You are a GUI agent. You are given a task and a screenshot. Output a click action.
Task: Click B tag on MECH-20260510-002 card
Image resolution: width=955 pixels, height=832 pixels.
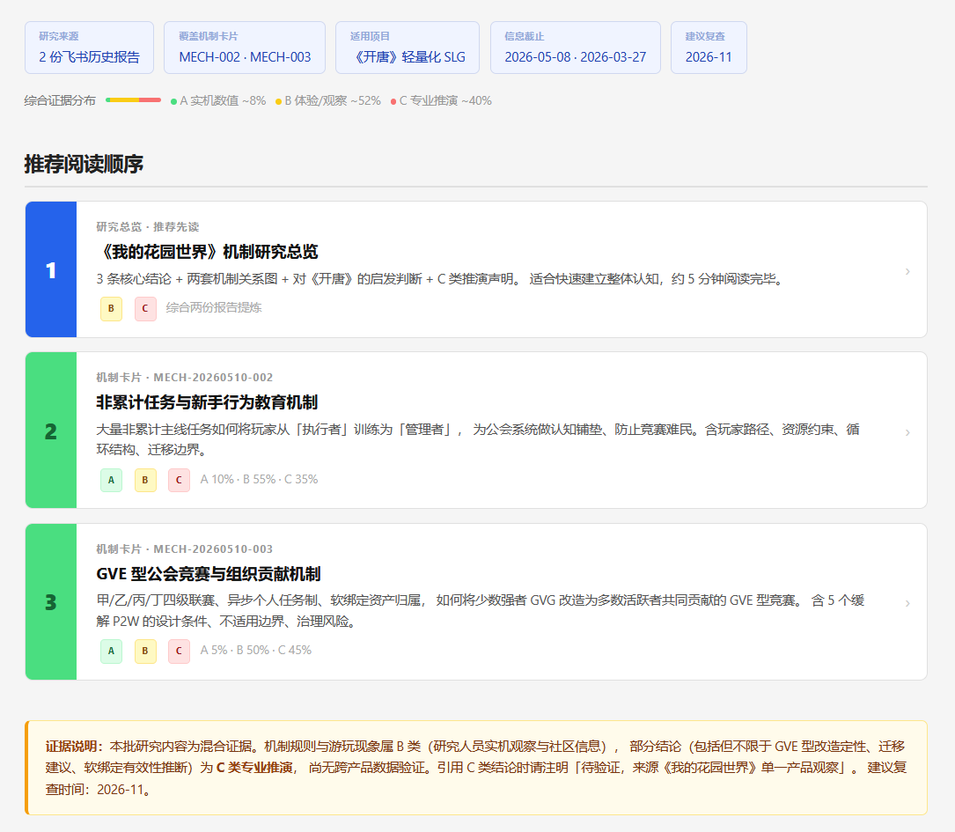click(x=145, y=480)
